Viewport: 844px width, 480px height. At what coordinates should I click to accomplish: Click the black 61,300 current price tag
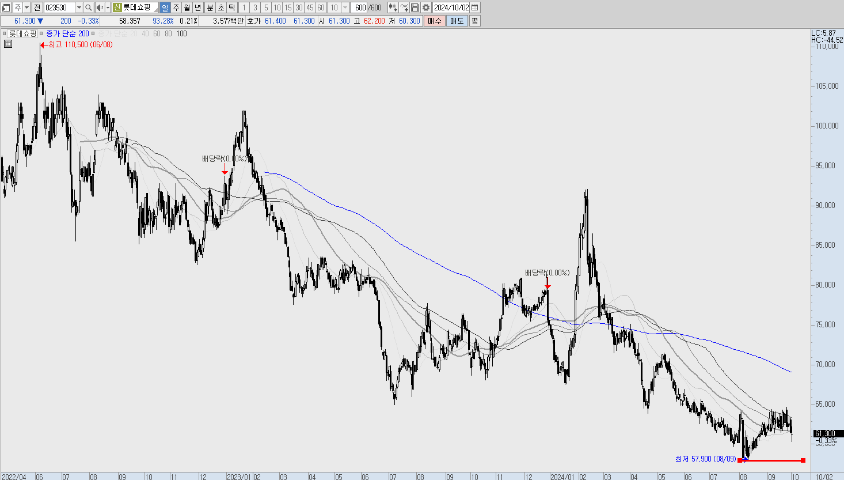pos(828,433)
